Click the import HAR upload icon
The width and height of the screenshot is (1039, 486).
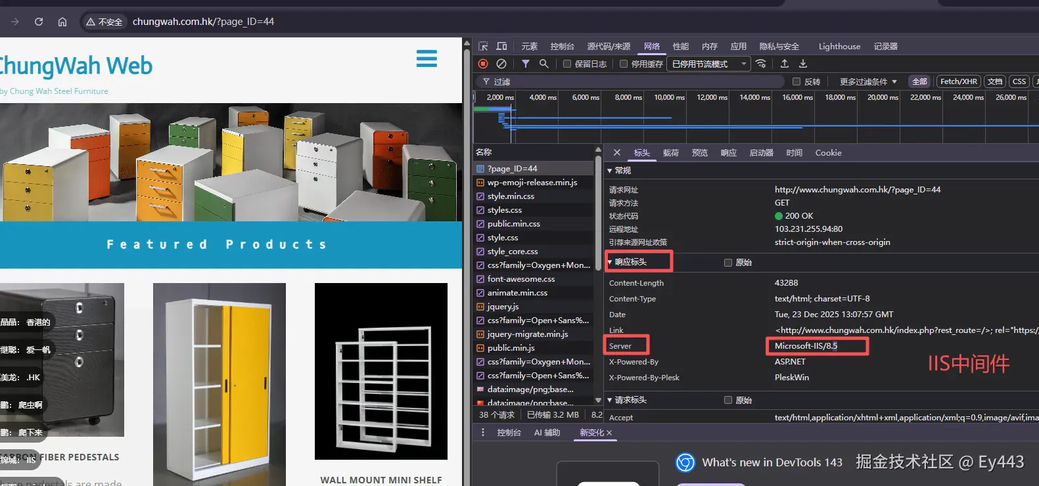pos(785,64)
